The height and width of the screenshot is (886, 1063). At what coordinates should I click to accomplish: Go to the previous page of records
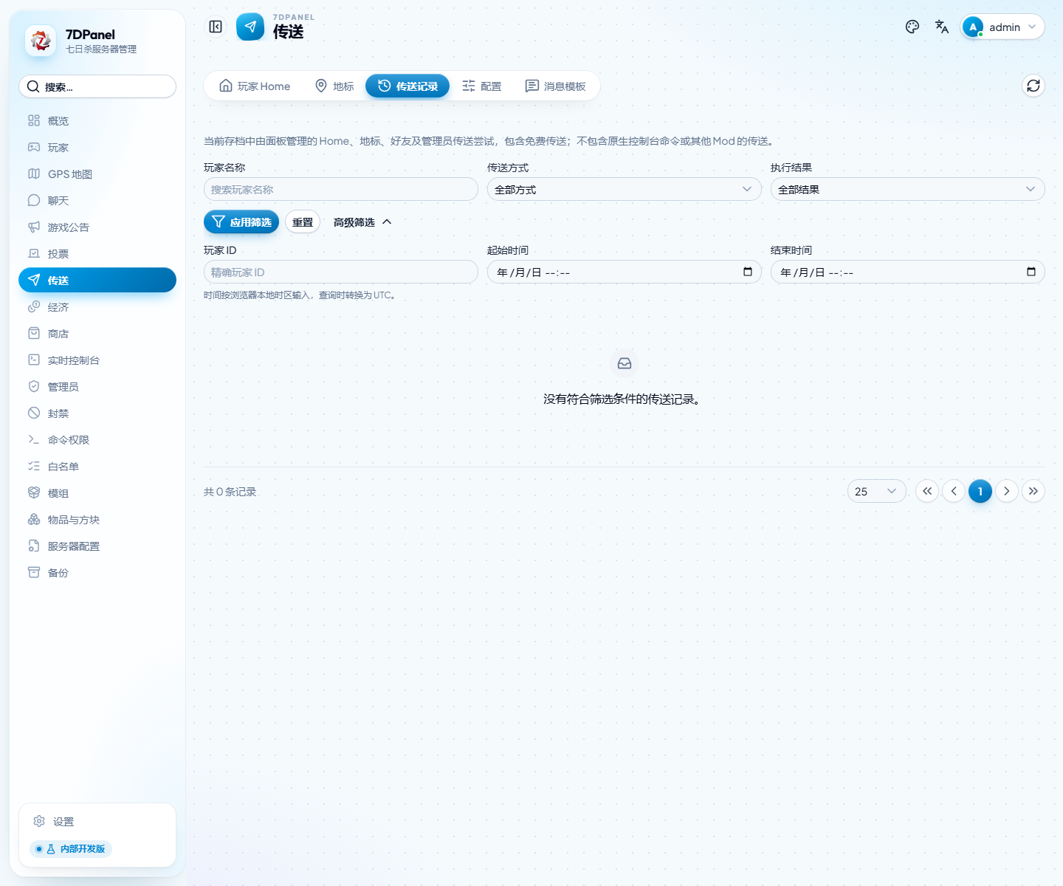coord(954,491)
